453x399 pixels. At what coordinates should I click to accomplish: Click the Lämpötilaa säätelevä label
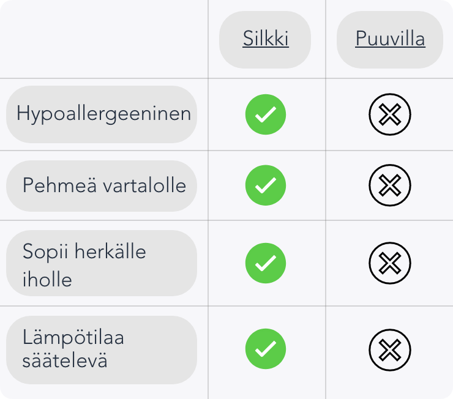73,349
